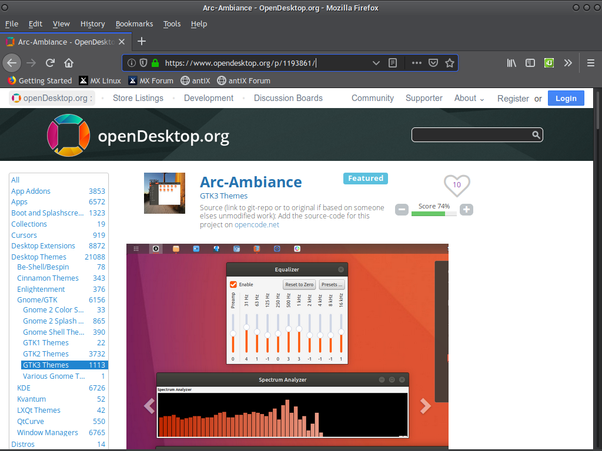The height and width of the screenshot is (451, 602).
Task: Select Window Managers category
Action: pyautogui.click(x=47, y=433)
